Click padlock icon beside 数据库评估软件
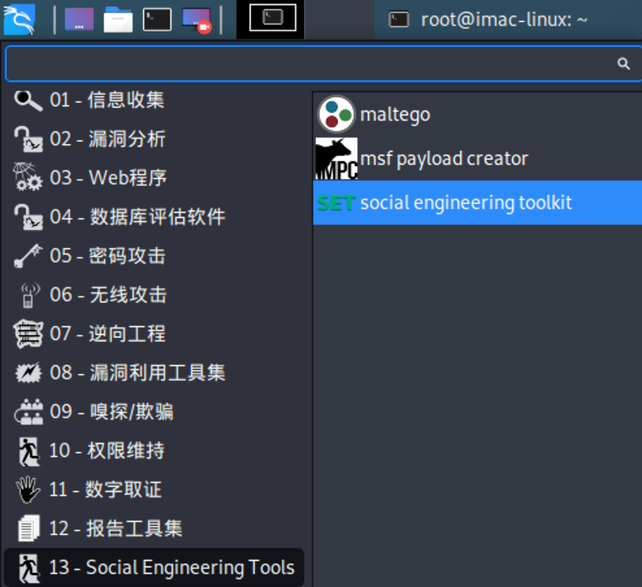The image size is (642, 587). (x=28, y=217)
